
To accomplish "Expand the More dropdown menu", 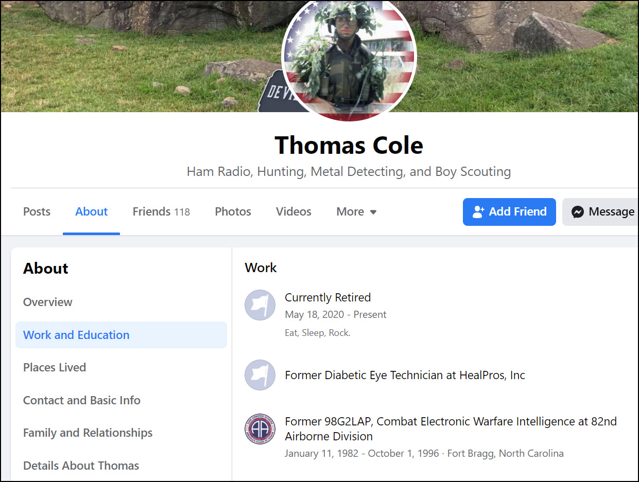I will [x=356, y=211].
